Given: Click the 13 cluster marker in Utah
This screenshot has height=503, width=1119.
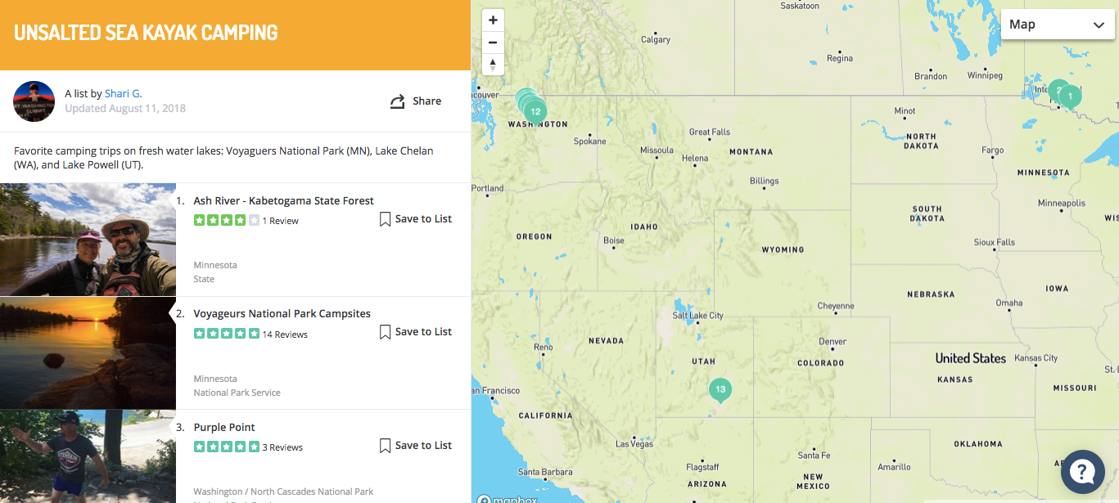Looking at the screenshot, I should [720, 390].
